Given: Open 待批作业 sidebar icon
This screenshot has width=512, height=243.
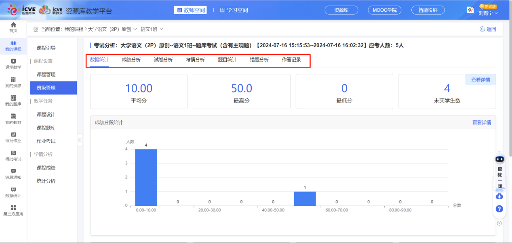Looking at the screenshot, I should point(13,135).
